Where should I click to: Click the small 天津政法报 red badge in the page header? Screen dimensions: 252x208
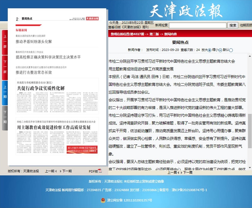point(92,18)
